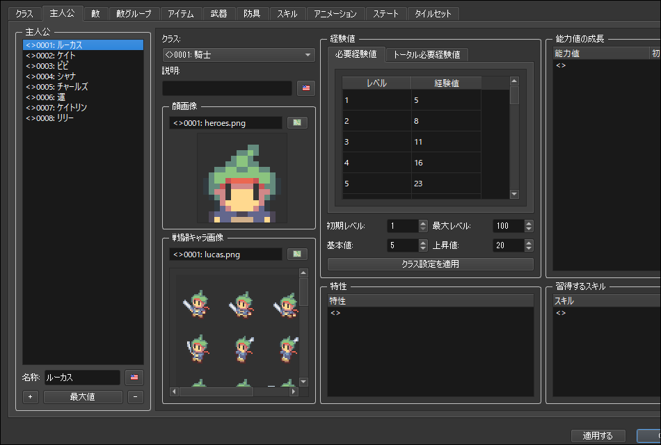The width and height of the screenshot is (661, 445).
Task: Open the クラス dropdown showing 騎士
Action: click(x=239, y=55)
